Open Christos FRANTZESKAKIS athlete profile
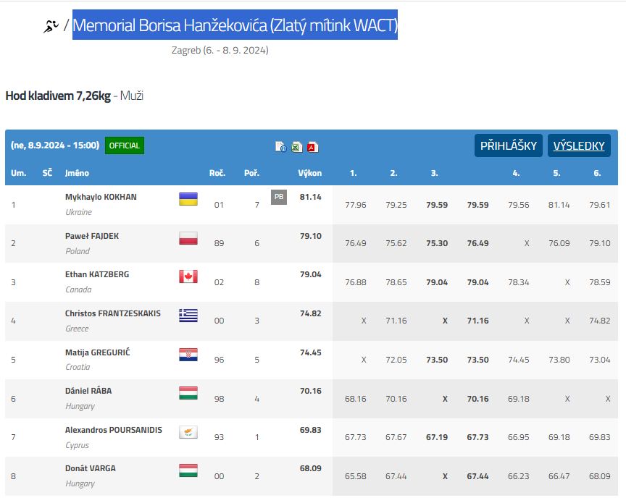The height and width of the screenshot is (503, 626). pyautogui.click(x=112, y=313)
